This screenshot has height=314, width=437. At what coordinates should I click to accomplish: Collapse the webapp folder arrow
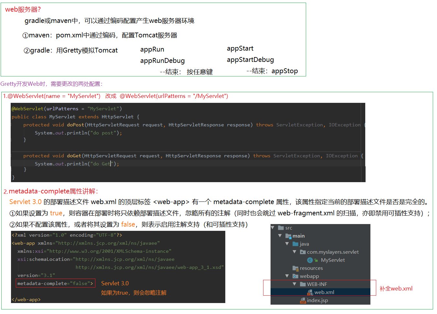[x=287, y=276]
